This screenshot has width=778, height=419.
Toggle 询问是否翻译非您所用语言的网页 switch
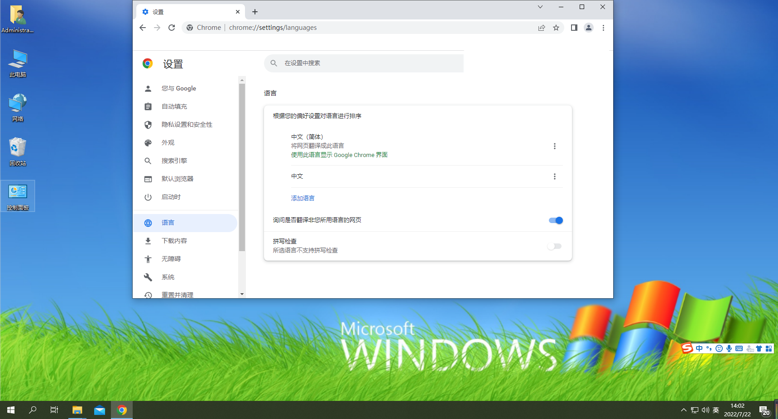coord(556,220)
